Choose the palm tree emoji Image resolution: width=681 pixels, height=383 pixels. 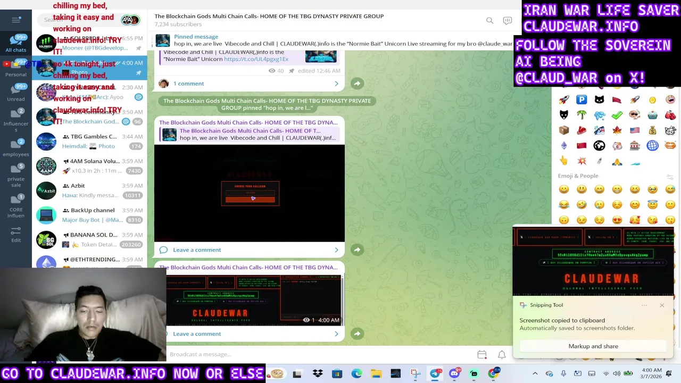[x=582, y=115]
